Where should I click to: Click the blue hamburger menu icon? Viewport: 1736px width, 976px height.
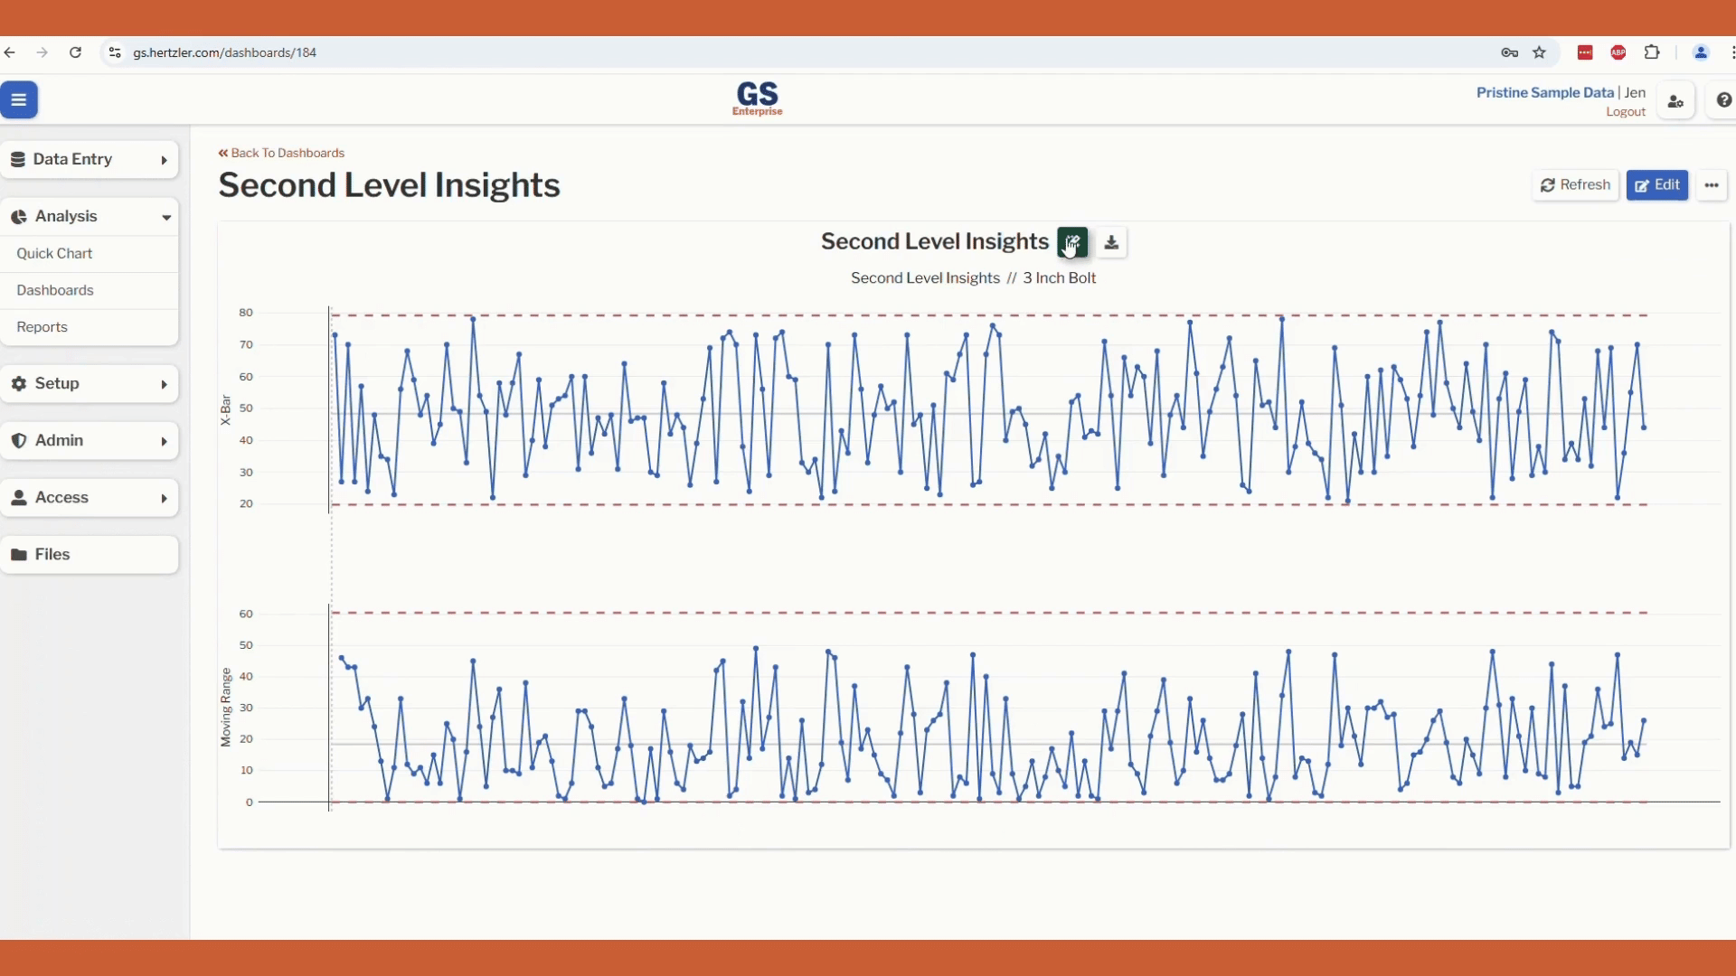click(x=19, y=100)
